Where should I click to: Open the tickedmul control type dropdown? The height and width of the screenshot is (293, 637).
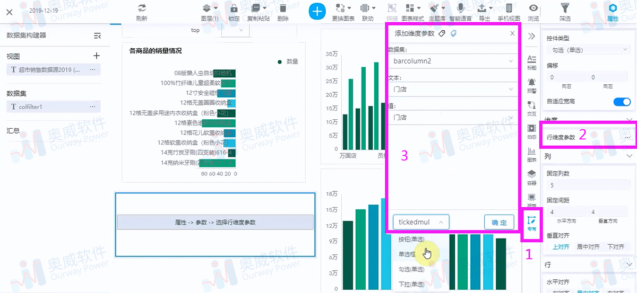[x=421, y=222]
